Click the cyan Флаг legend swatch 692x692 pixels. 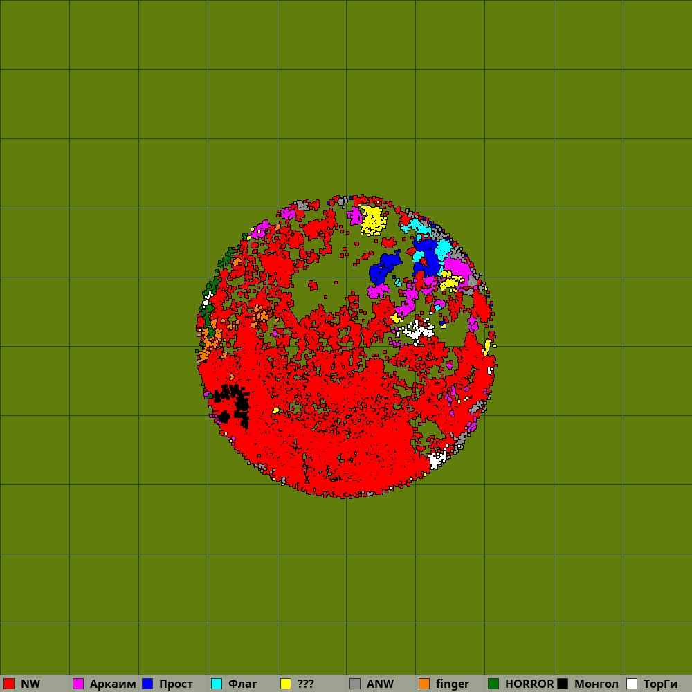tap(217, 684)
